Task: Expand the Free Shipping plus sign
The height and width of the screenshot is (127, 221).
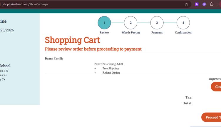Action: 95,68
